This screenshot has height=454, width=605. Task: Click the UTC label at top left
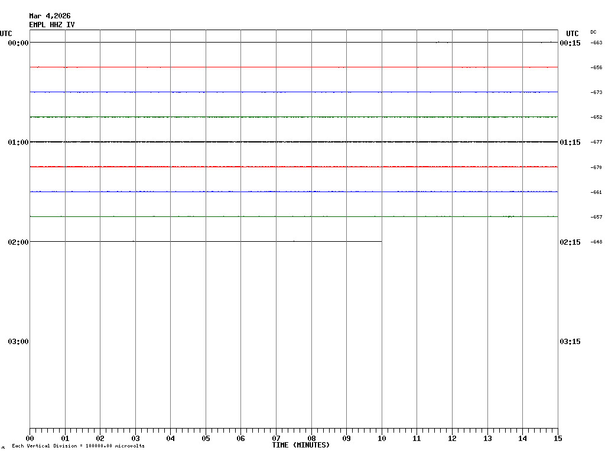[6, 34]
